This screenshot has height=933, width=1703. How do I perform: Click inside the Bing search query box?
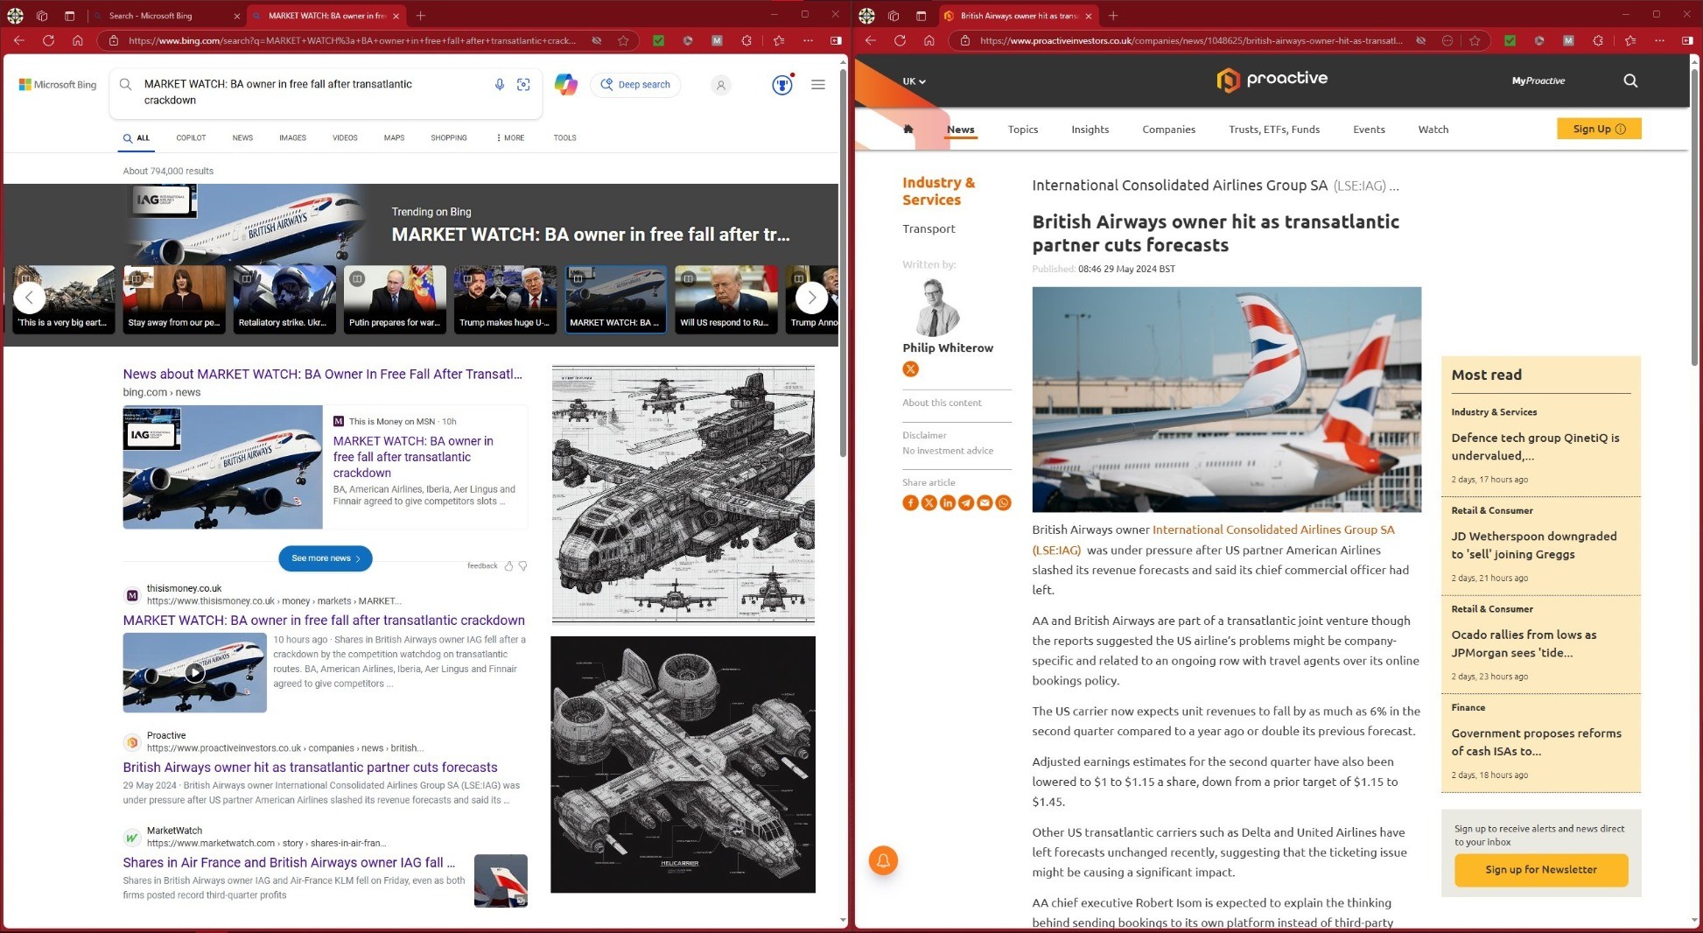coord(306,92)
